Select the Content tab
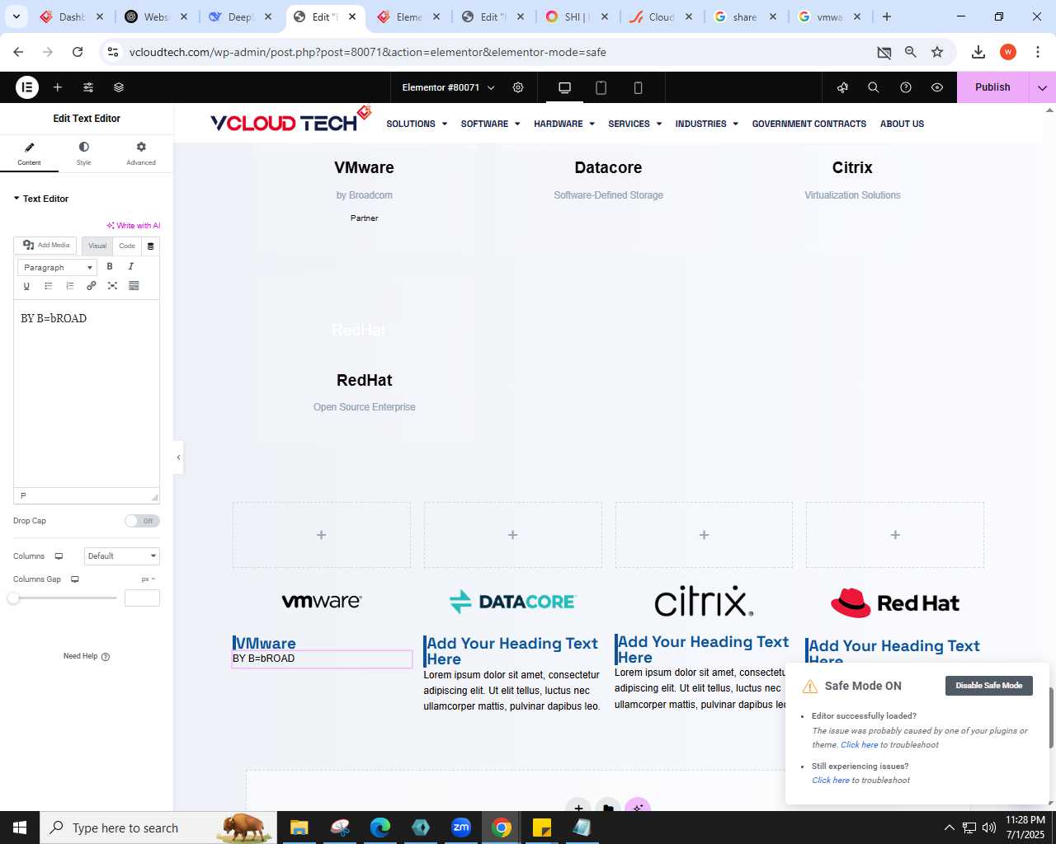 pyautogui.click(x=29, y=153)
